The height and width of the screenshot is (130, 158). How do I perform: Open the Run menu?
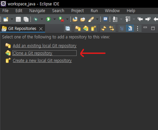(94, 11)
